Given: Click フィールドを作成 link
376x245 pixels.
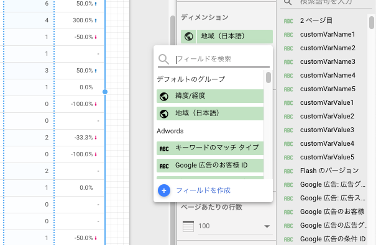Looking at the screenshot, I should [x=203, y=190].
